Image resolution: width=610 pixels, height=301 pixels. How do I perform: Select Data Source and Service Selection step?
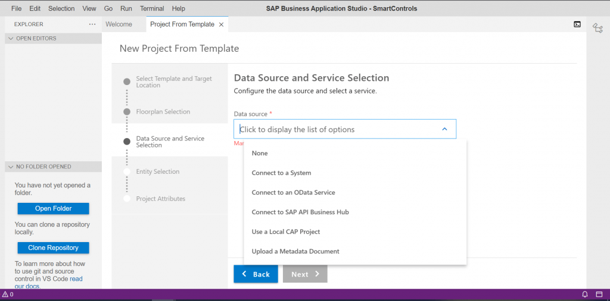(170, 142)
